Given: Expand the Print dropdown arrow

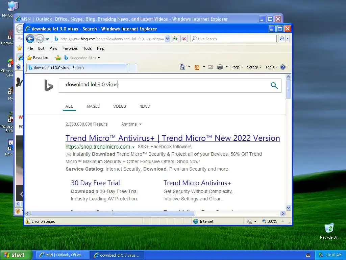Looking at the screenshot, I should [x=226, y=67].
